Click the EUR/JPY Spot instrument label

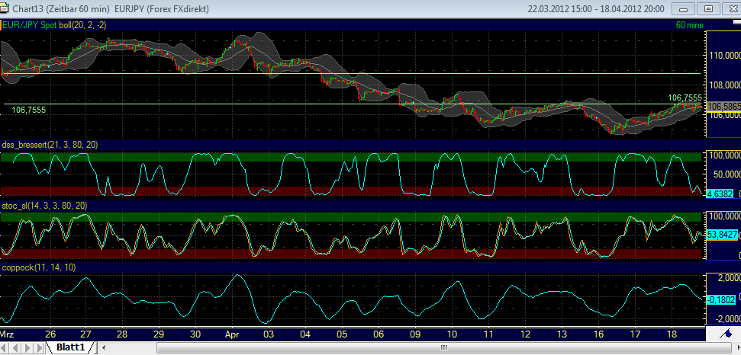point(30,25)
